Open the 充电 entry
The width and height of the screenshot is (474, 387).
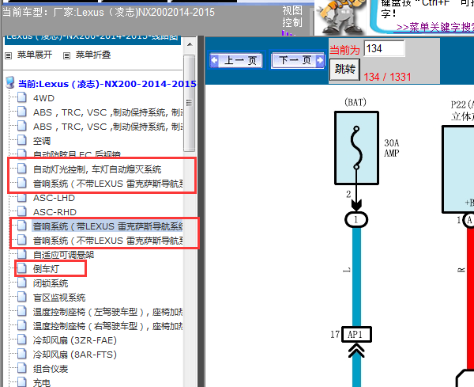(x=42, y=382)
